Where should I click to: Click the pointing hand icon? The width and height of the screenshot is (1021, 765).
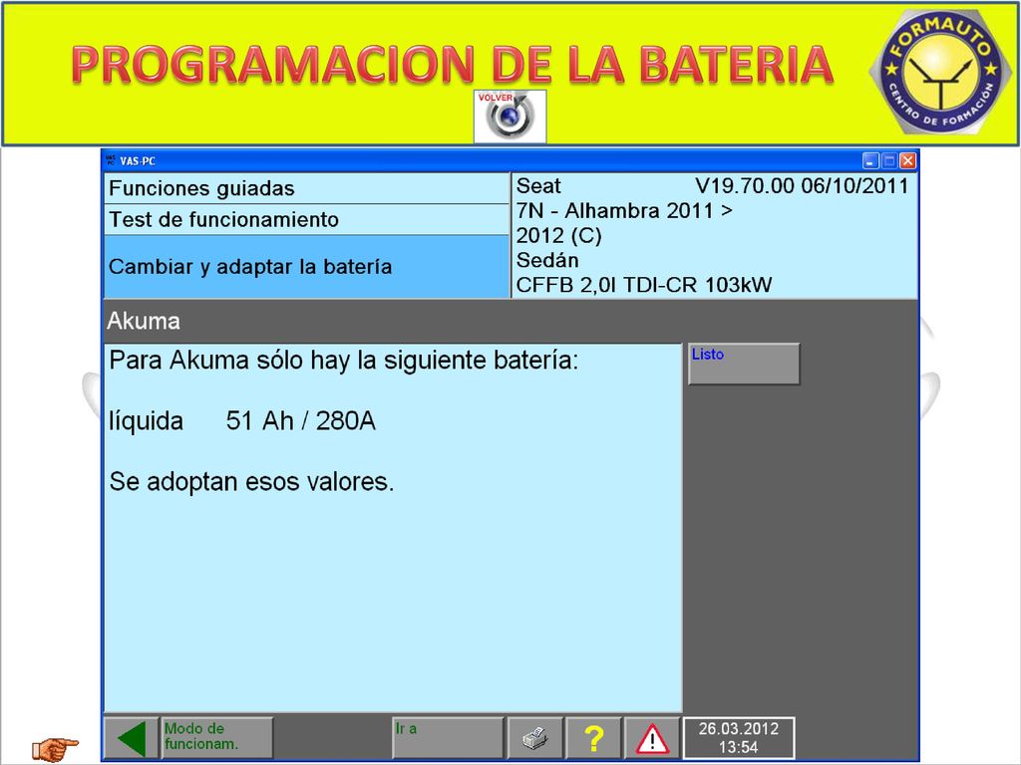coord(55,749)
